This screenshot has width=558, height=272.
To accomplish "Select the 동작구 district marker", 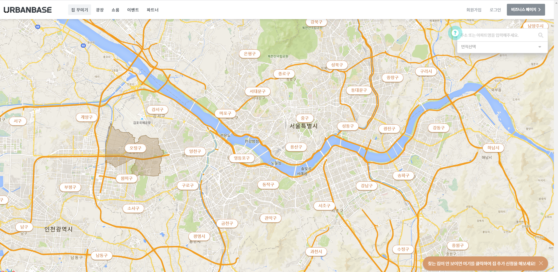I will click(268, 185).
